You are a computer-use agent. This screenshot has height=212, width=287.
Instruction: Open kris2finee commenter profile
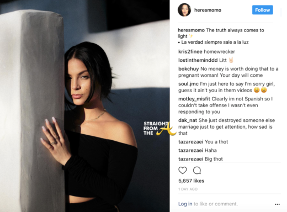pyautogui.click(x=190, y=51)
